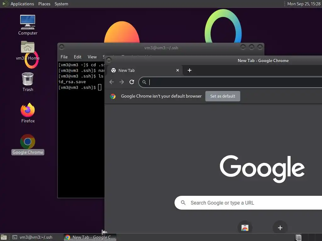The image size is (322, 241).
Task: Reload the page in Chrome
Action: pos(132,82)
